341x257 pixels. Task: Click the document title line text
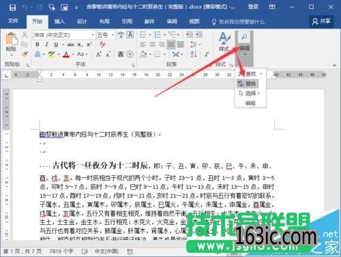(98, 134)
